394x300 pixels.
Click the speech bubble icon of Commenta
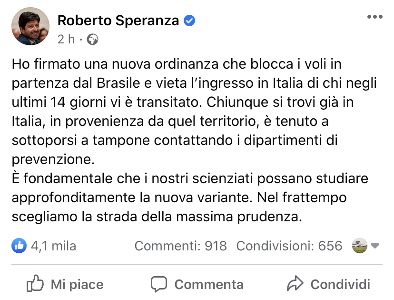(159, 284)
